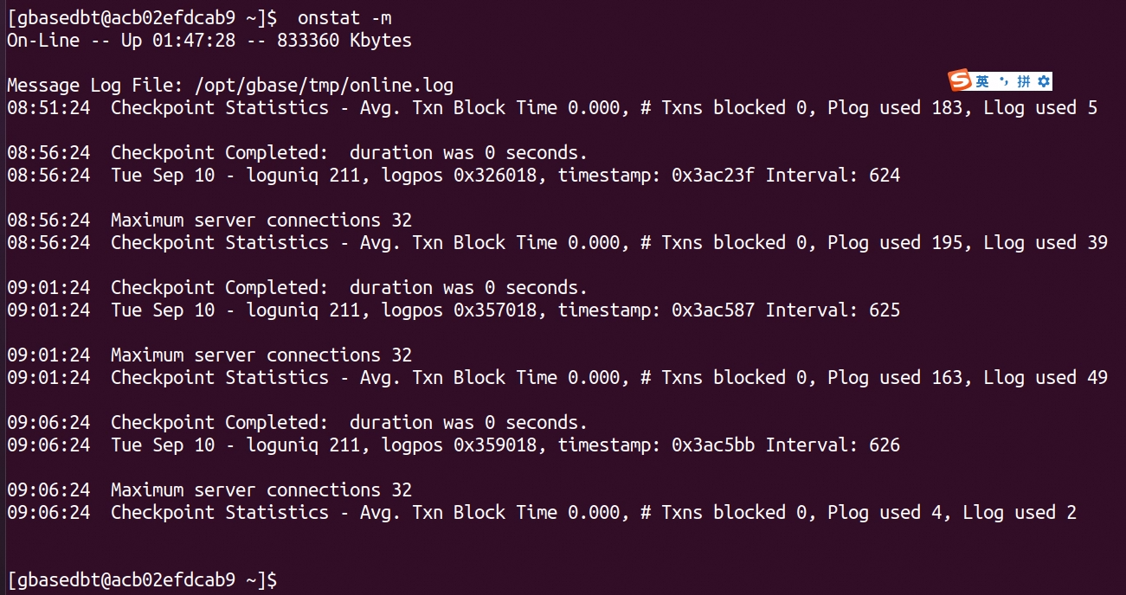Screen dimensions: 1126x595
Task: Click the 08:56:24 Maximum server connections line
Action: (x=209, y=221)
